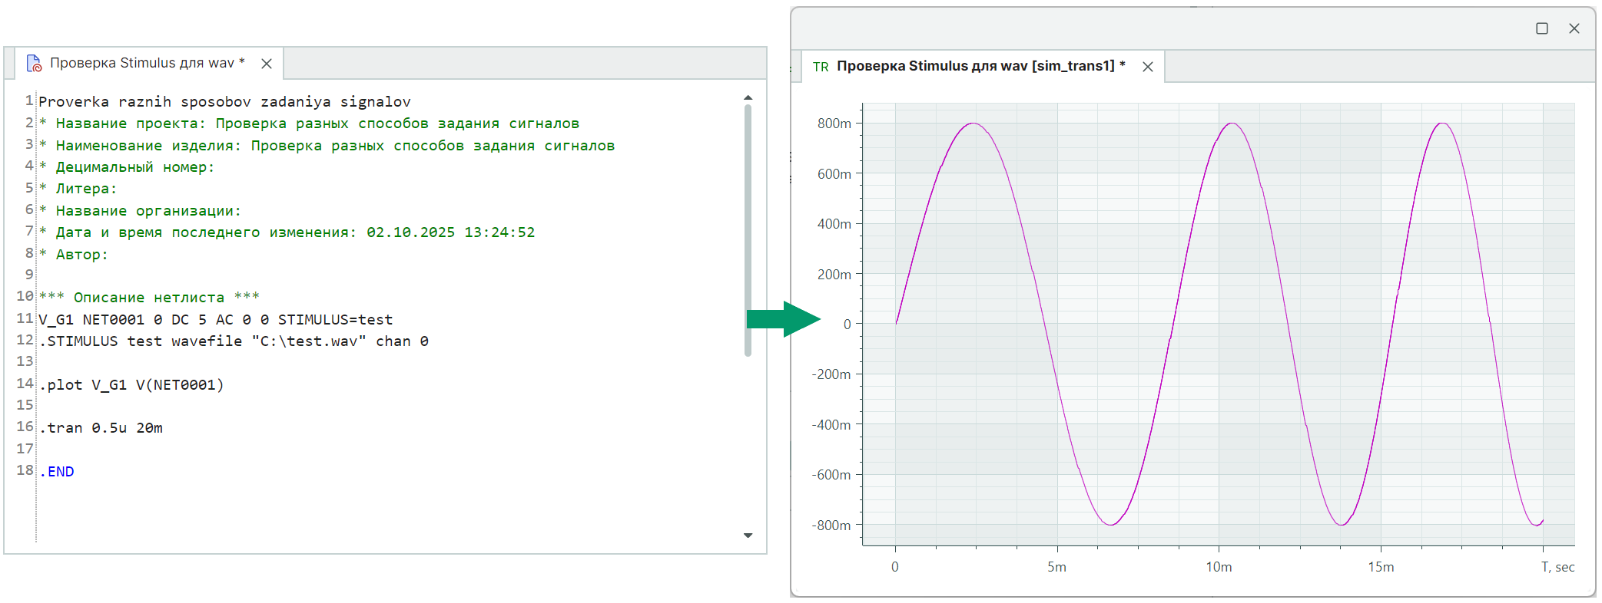The width and height of the screenshot is (1602, 603).
Task: Click line number 11 in the gutter
Action: pos(25,318)
